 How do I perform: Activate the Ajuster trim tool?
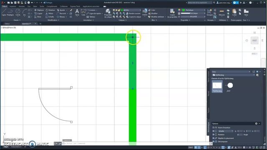point(61,10)
